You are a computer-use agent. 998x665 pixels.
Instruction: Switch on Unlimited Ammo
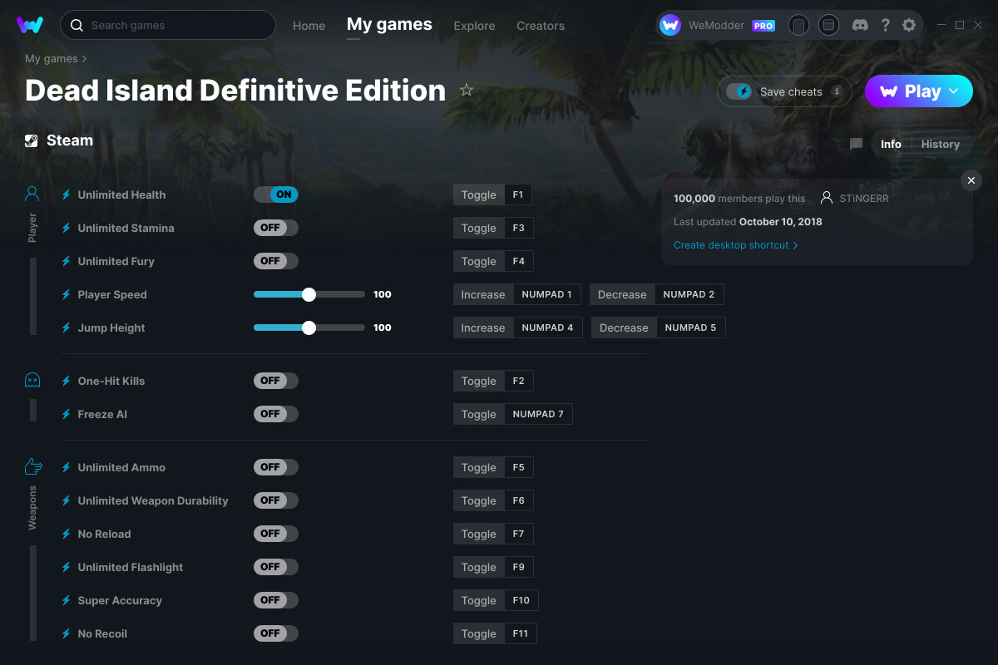pyautogui.click(x=275, y=466)
